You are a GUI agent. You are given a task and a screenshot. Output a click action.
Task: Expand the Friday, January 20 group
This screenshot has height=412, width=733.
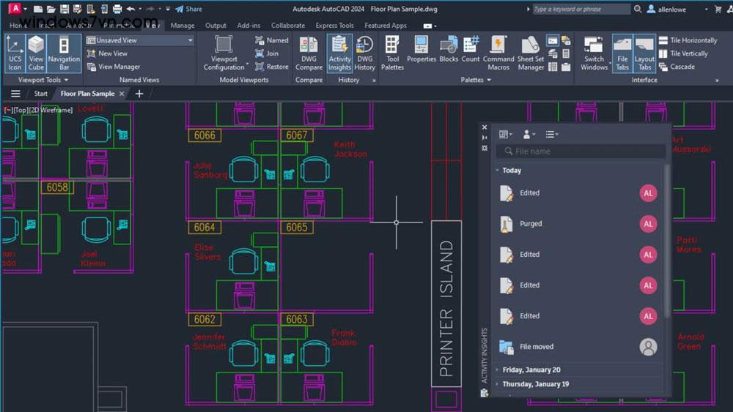click(x=497, y=370)
